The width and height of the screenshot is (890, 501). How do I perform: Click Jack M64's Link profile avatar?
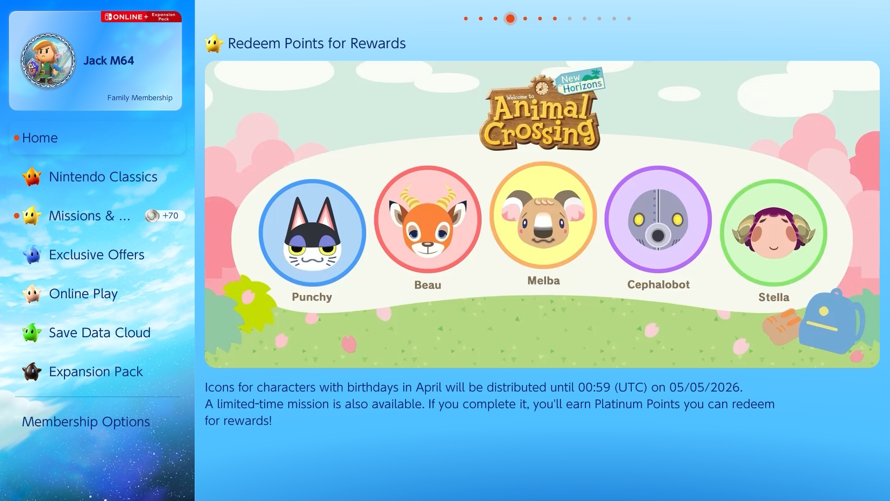coord(48,61)
